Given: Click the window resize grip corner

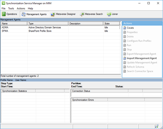Looking at the screenshot, I should click(x=161, y=127).
